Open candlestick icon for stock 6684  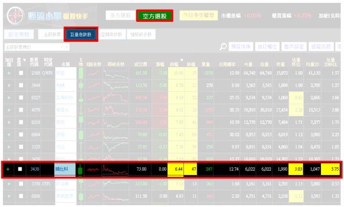81,134
